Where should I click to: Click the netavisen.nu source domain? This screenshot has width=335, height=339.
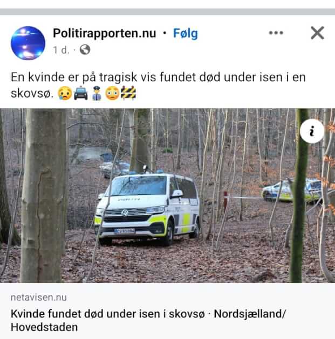click(x=39, y=298)
